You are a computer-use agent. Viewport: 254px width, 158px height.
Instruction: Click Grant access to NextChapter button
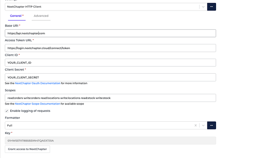(x=27, y=149)
